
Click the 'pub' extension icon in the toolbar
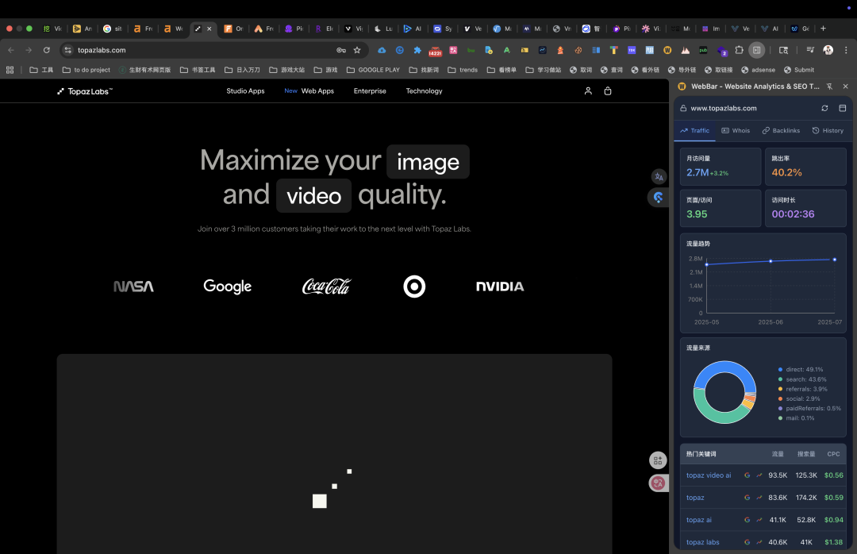pos(703,50)
